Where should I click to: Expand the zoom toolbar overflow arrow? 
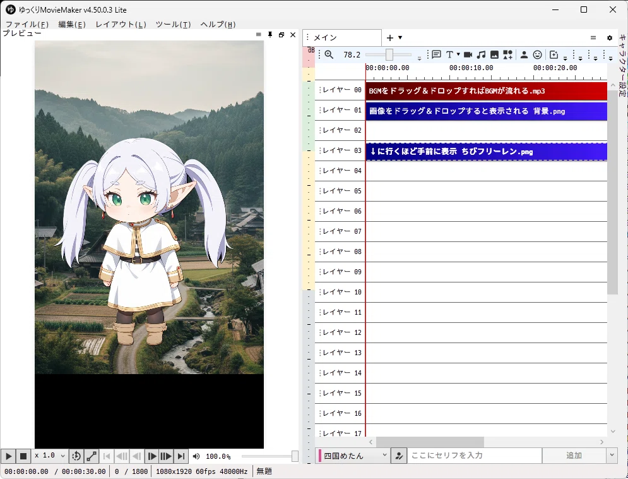pyautogui.click(x=419, y=58)
